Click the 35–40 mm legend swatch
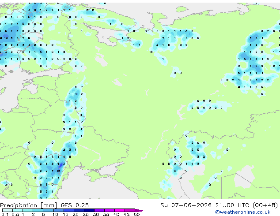The width and height of the screenshot is (280, 216). (110, 210)
